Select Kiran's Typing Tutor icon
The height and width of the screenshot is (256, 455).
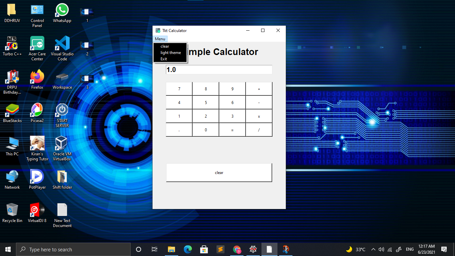pyautogui.click(x=37, y=149)
